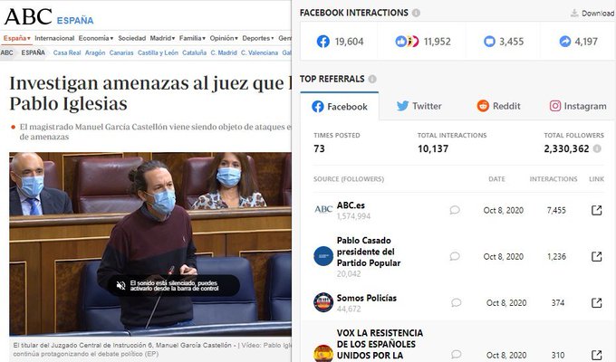
Task: Click the Somos Policías source name
Action: click(367, 298)
